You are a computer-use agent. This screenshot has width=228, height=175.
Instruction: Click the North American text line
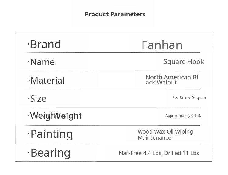(172, 77)
